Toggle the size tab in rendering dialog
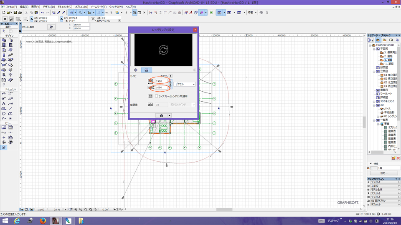Image resolution: width=401 pixels, height=225 pixels. pos(147,70)
